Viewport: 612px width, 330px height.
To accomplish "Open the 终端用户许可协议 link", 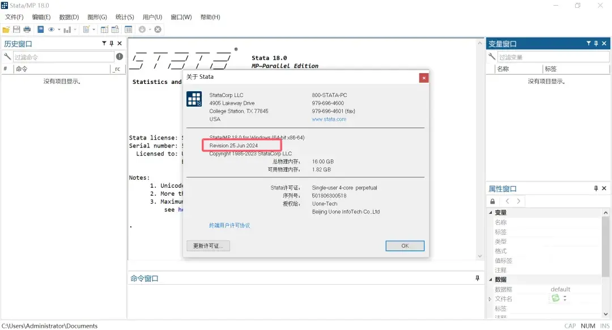I will point(229,225).
